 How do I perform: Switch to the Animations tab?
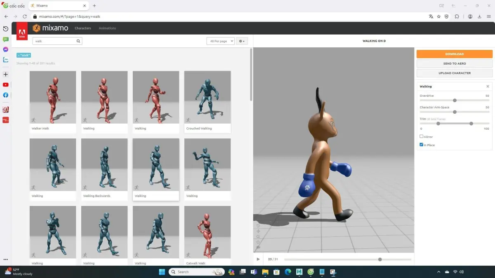107,28
